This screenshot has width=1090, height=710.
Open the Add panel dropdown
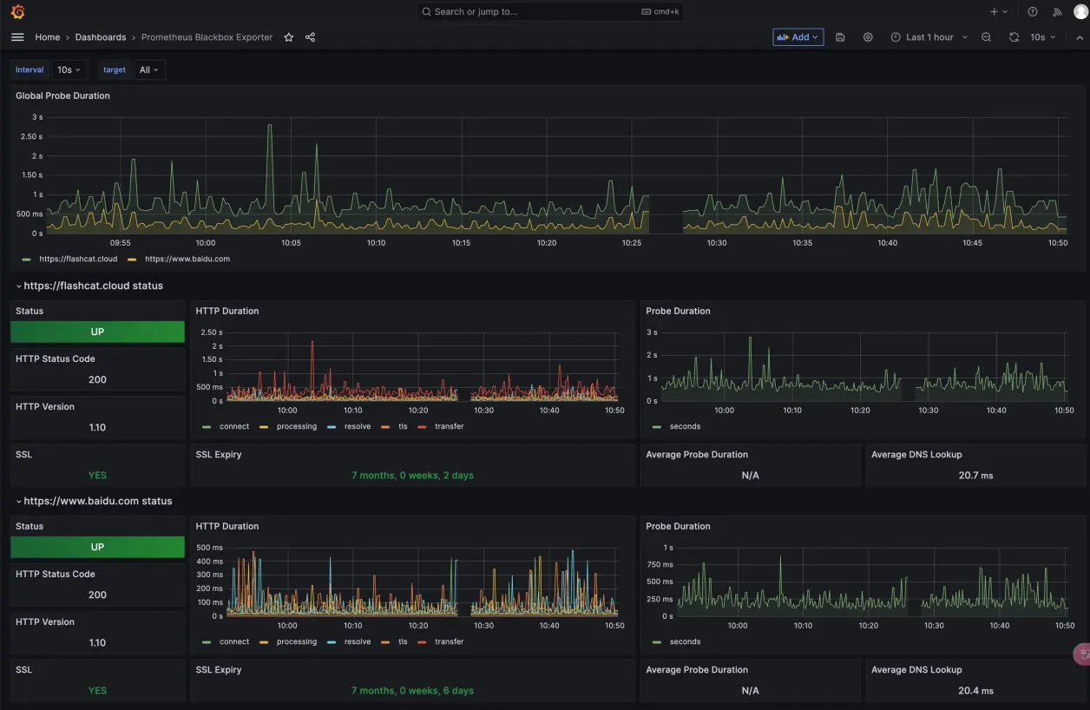798,37
